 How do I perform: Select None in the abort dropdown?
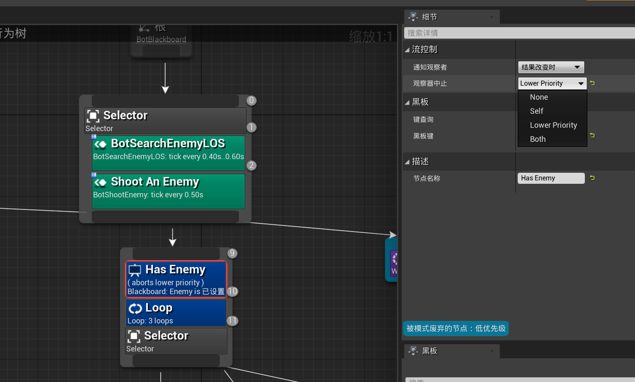coord(539,97)
